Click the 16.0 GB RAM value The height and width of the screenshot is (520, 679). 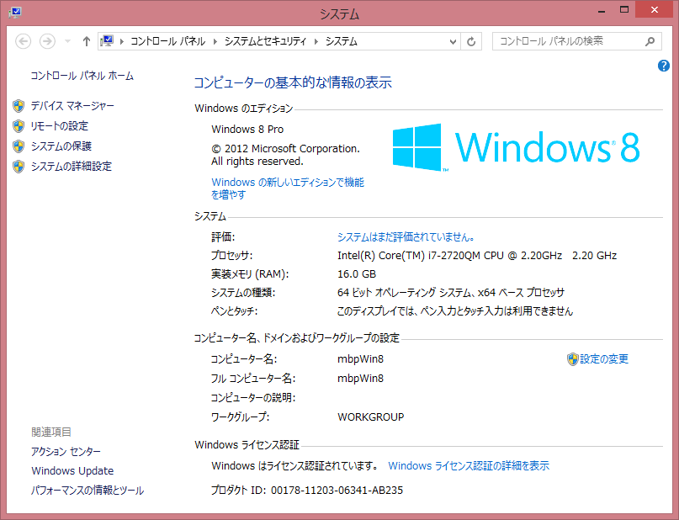pyautogui.click(x=357, y=274)
